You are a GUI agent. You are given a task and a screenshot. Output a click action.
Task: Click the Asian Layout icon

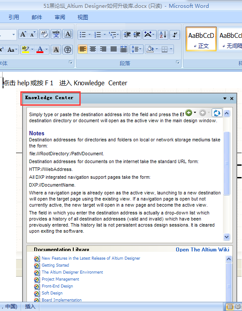click(150, 35)
